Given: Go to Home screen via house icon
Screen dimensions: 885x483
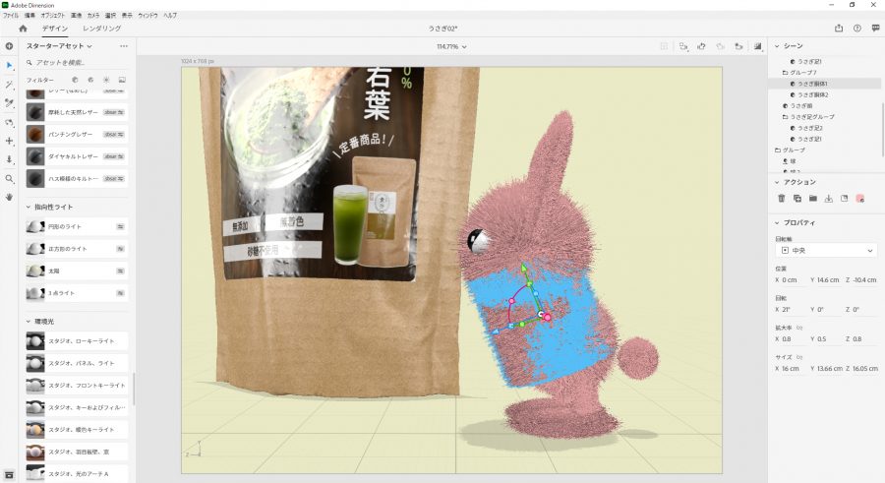Looking at the screenshot, I should 23,30.
